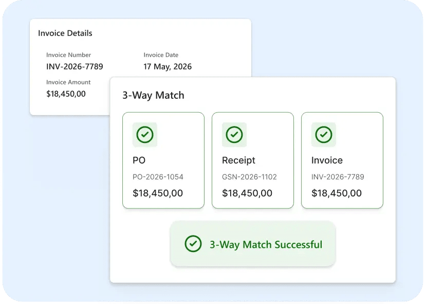Click the Invoice card checkmark icon
Viewport: 426px width, 304px height.
click(x=324, y=135)
